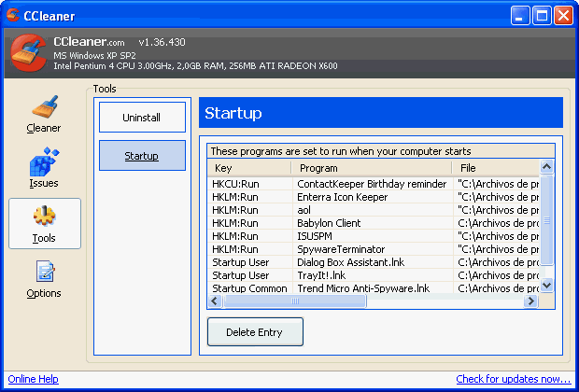The width and height of the screenshot is (579, 392).
Task: Click the horizontal scrollbar right arrow
Action: [531, 301]
